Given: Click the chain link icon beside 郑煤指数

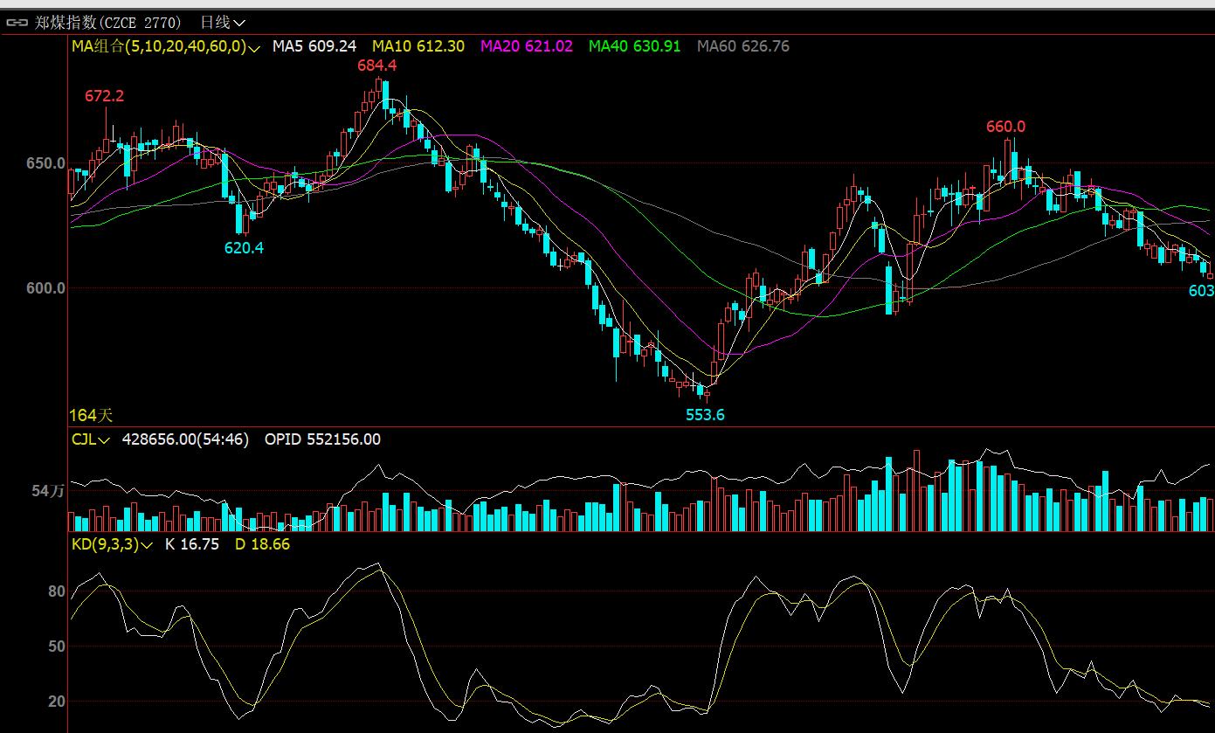Looking at the screenshot, I should (17, 22).
